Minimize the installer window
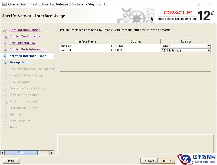 pos(186,4)
